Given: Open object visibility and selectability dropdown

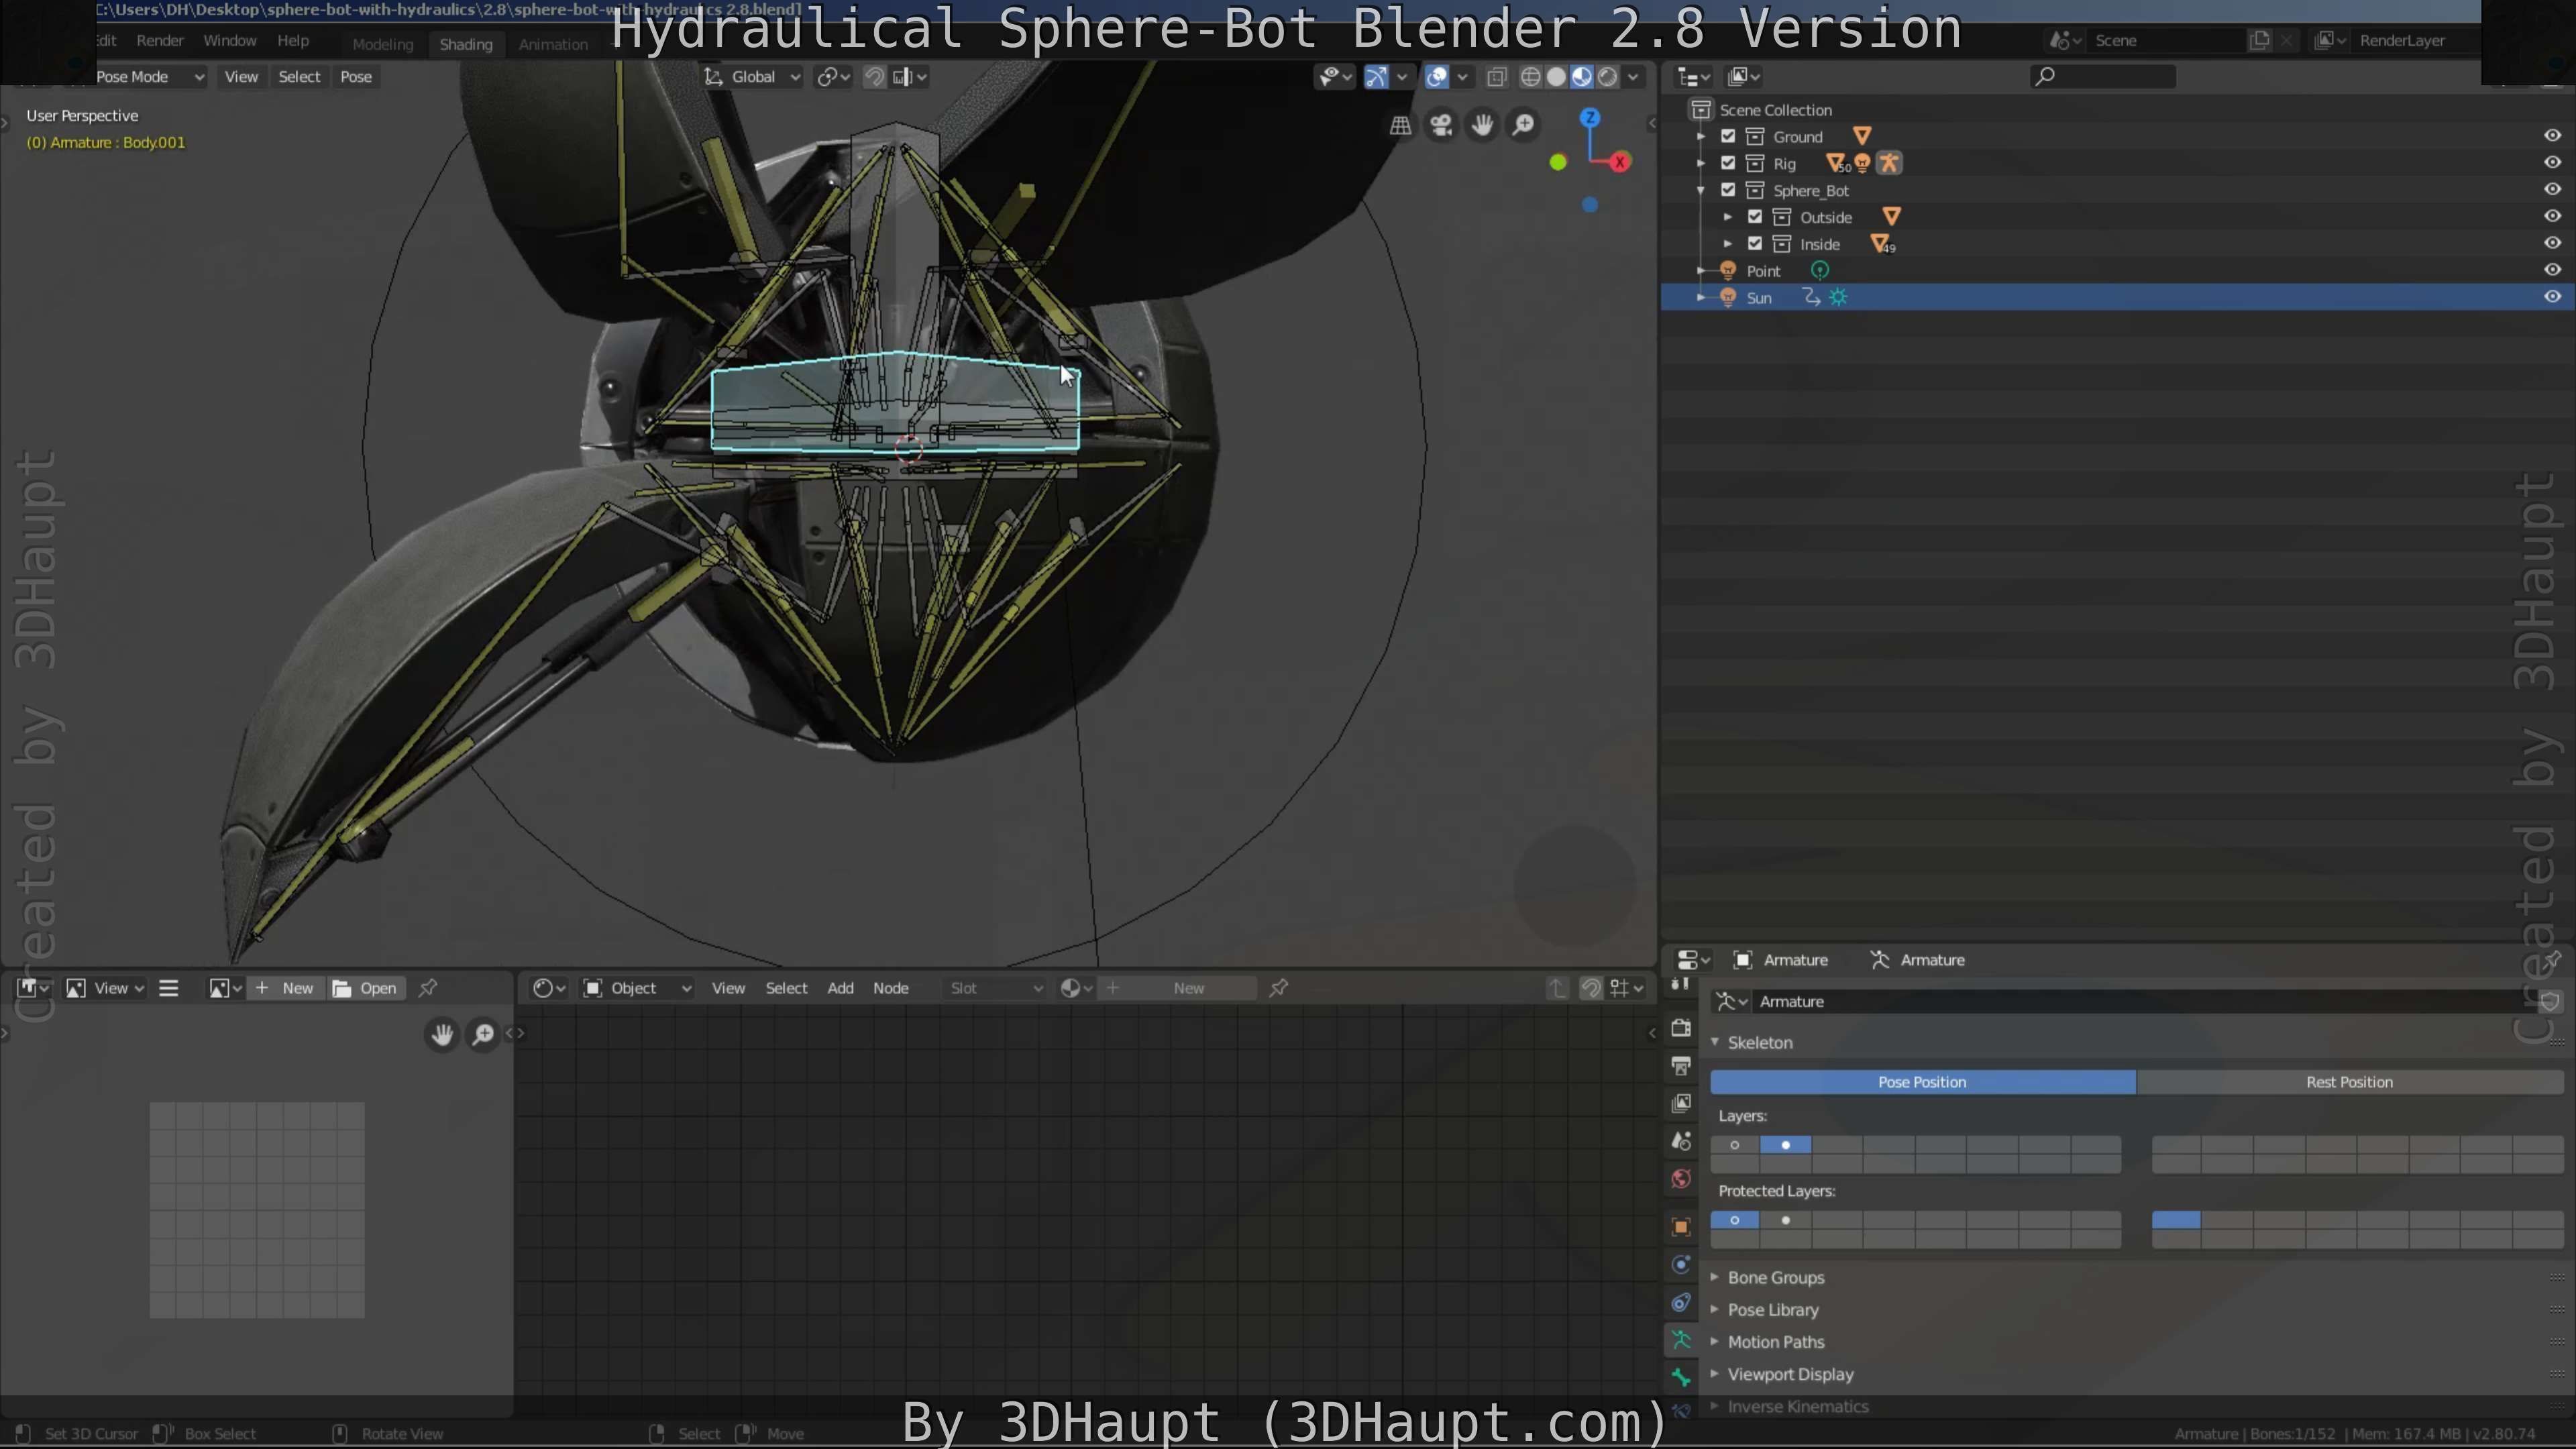Looking at the screenshot, I should click(1335, 77).
